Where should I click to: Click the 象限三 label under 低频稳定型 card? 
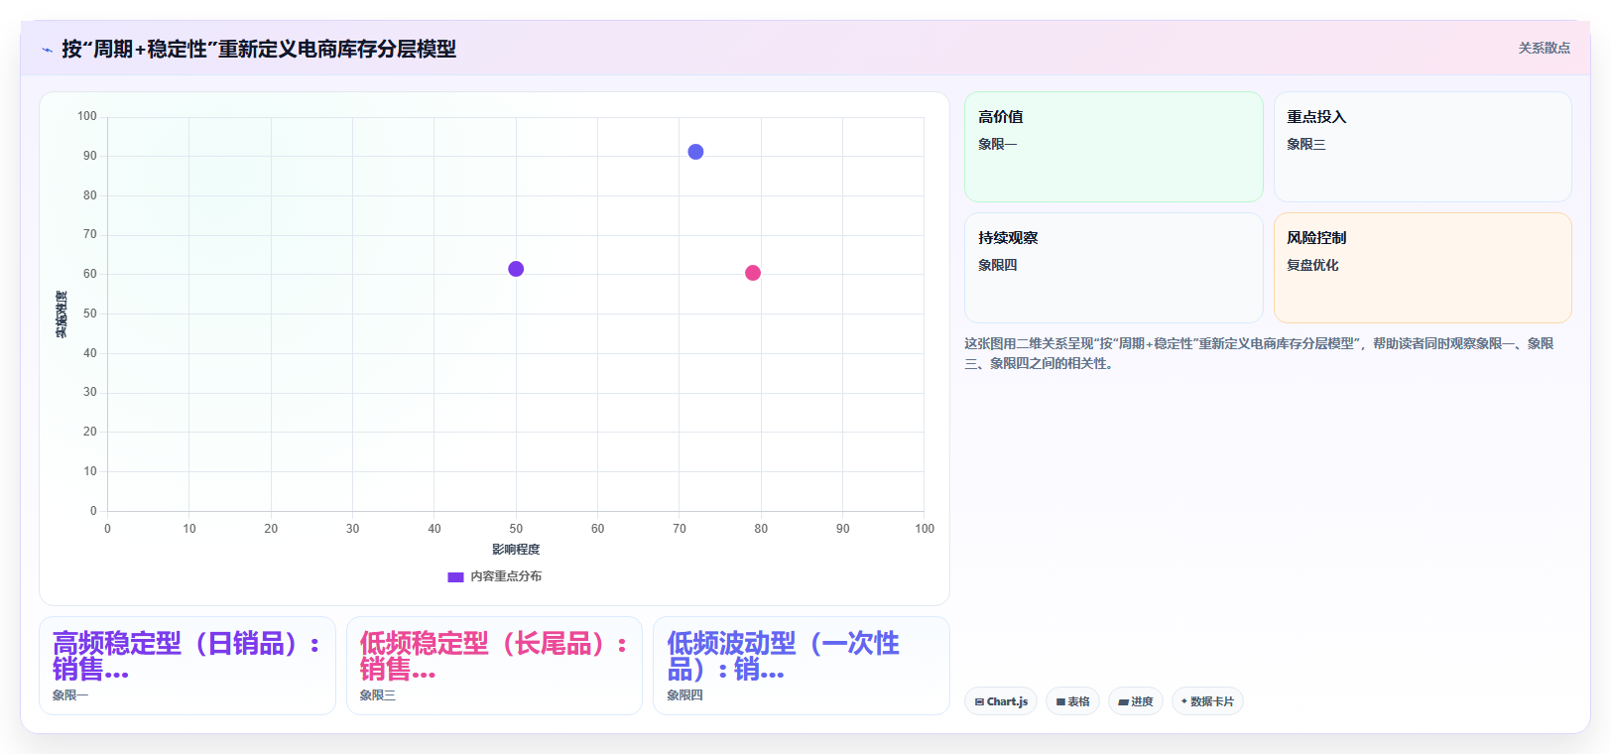click(377, 695)
